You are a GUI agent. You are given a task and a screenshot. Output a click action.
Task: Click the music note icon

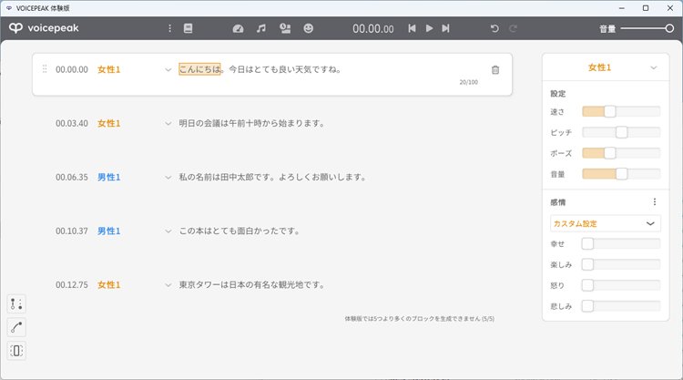point(261,28)
